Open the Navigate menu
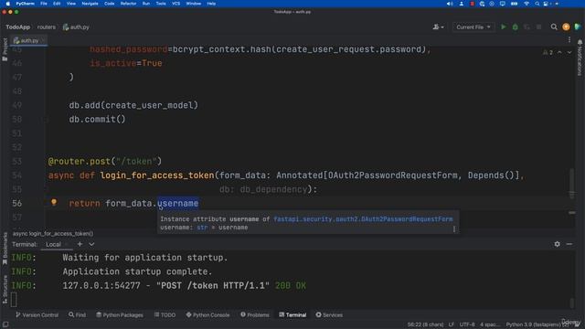The image size is (585, 329). (x=90, y=4)
